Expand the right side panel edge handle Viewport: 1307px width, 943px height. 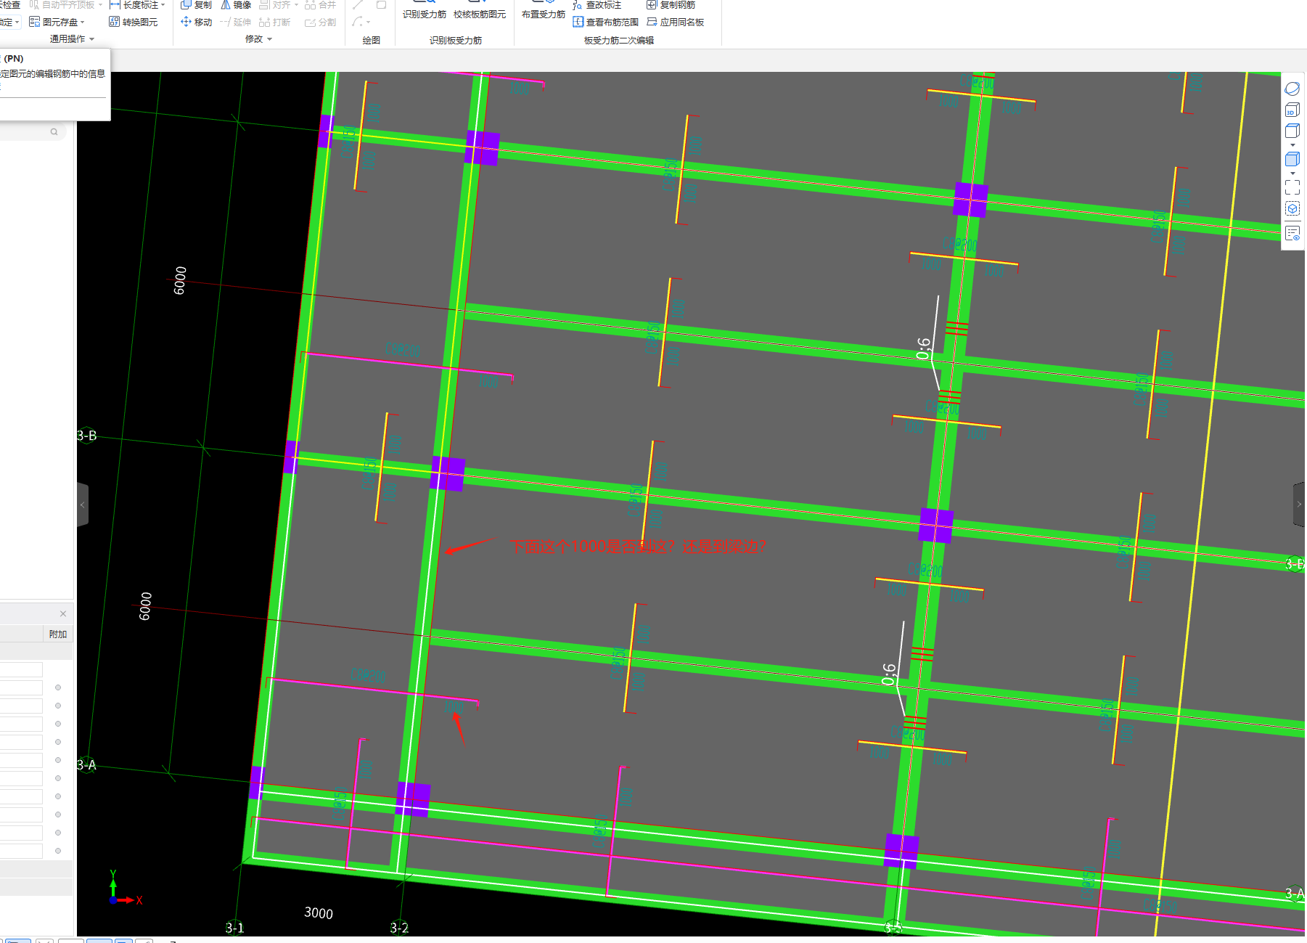1299,504
